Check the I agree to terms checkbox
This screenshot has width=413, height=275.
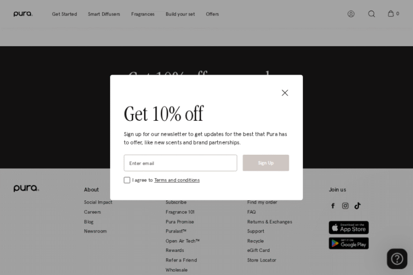[127, 180]
